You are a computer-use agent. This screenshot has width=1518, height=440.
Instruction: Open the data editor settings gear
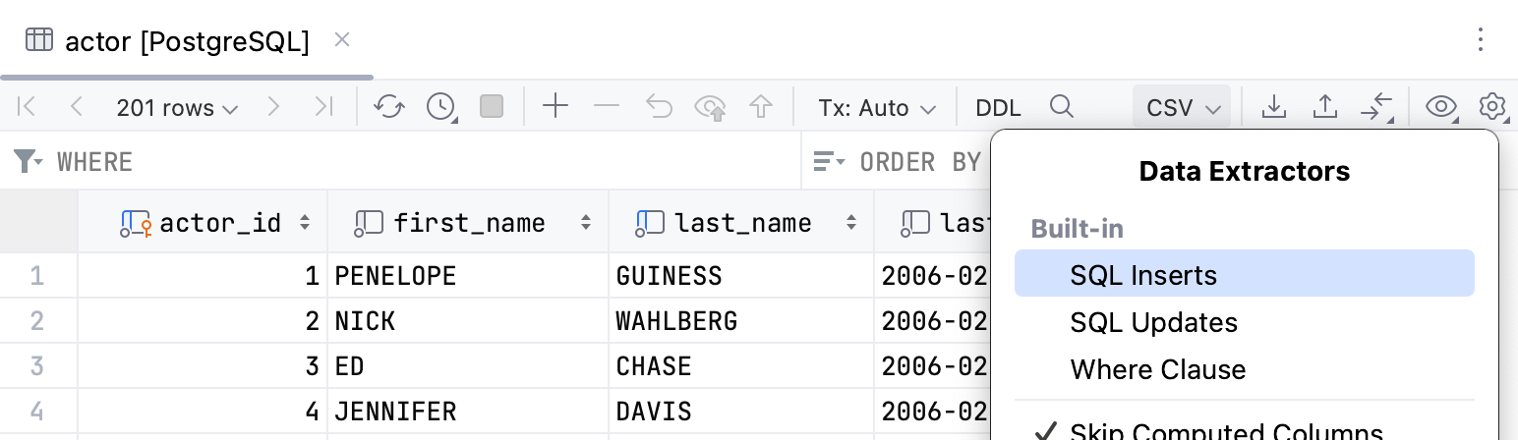(1492, 107)
